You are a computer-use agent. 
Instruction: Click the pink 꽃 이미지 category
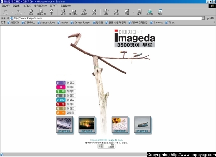(66, 87)
